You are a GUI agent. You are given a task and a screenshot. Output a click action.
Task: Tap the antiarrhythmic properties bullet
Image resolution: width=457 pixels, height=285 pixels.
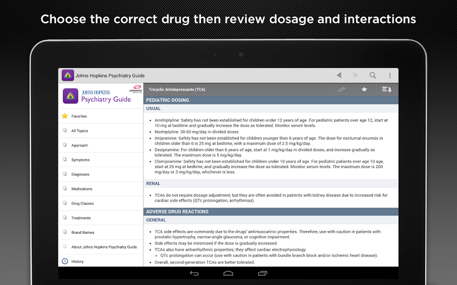230,250
